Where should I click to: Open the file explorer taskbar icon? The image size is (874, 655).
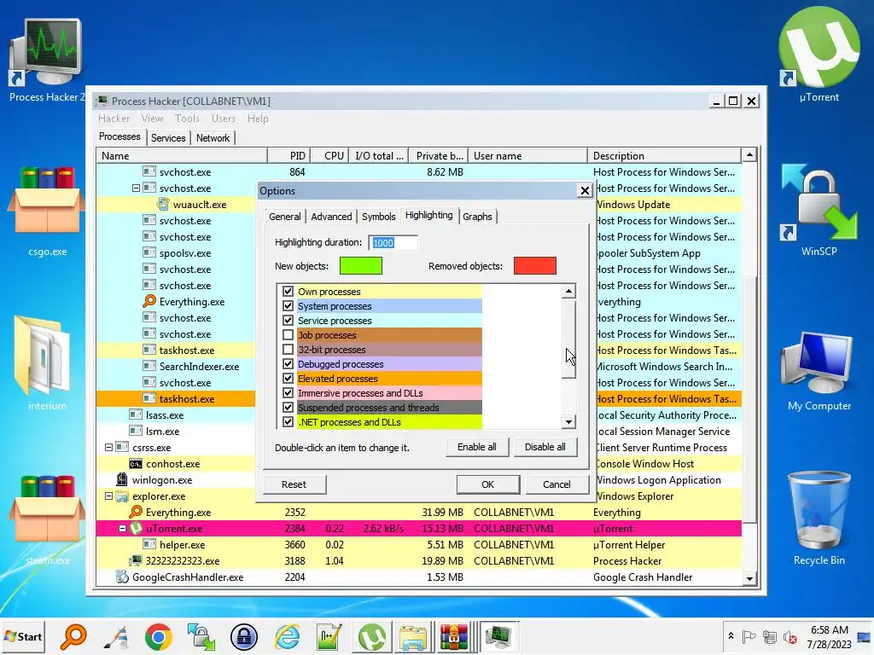(413, 636)
